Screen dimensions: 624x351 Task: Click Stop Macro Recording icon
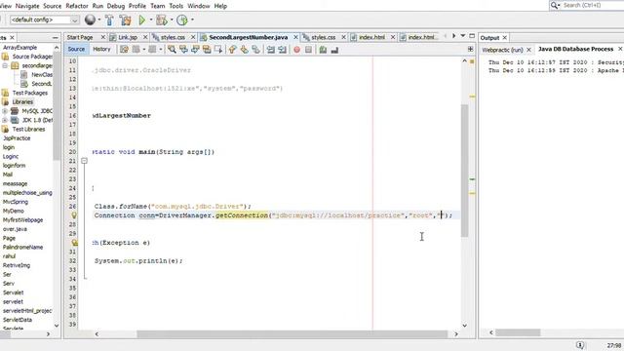308,50
